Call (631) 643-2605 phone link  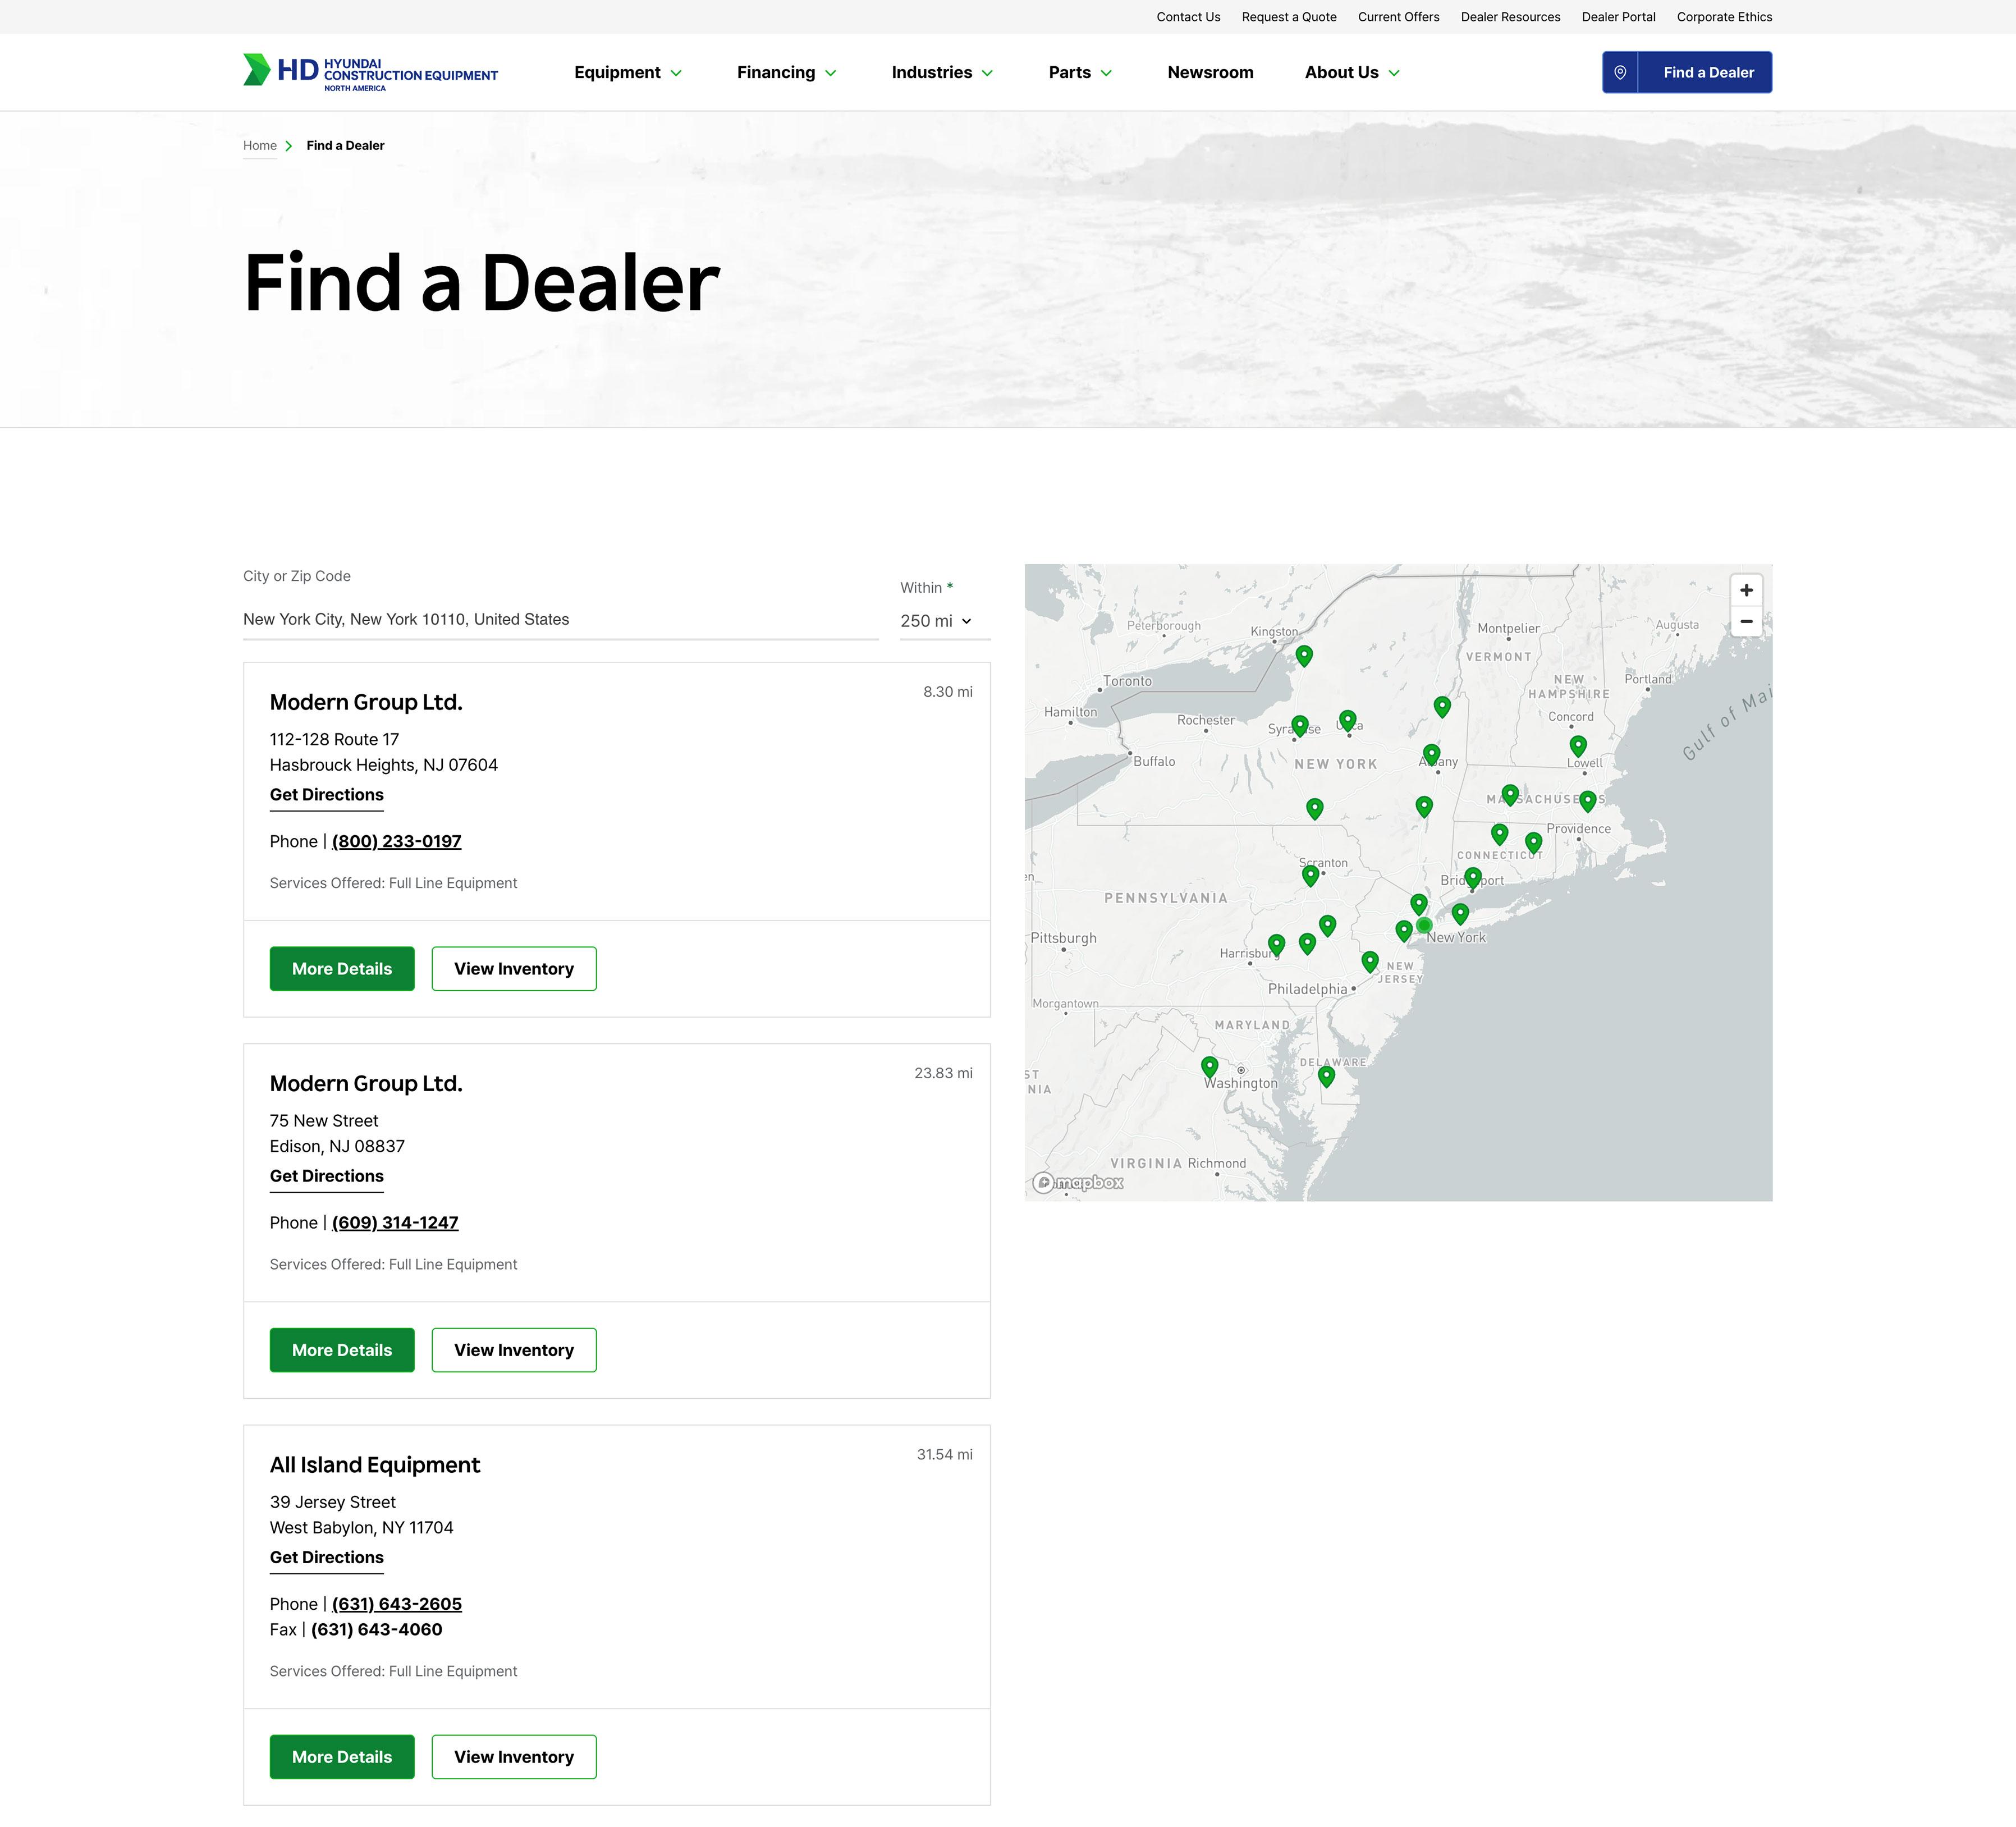pos(397,1604)
